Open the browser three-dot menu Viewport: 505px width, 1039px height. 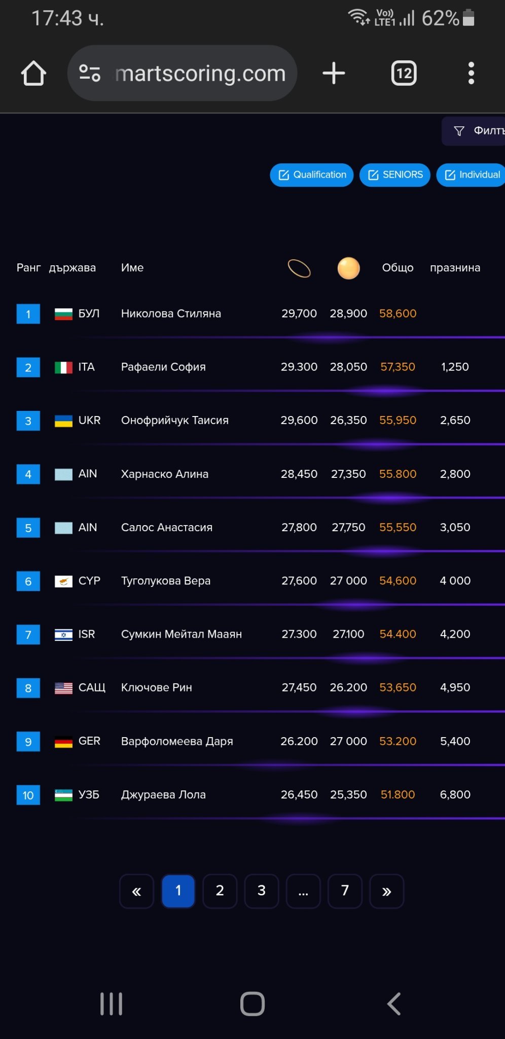tap(471, 74)
